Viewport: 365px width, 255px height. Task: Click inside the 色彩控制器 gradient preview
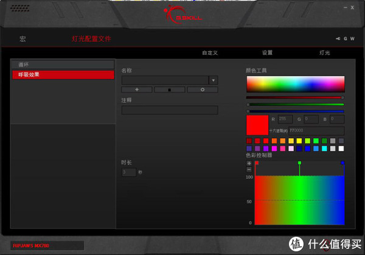[x=299, y=200]
